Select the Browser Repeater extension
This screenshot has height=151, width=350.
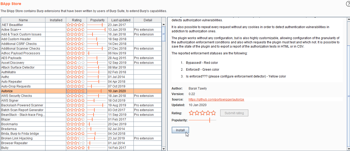pyautogui.click(x=81, y=143)
